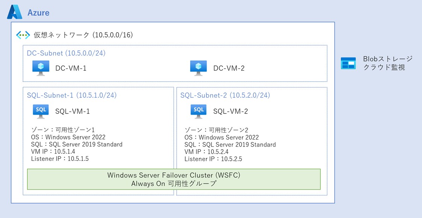Click OS line under SQL-VM-1
Screen dimensions: 422x218
68,137
